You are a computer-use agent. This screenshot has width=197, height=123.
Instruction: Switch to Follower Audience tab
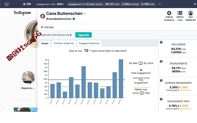[x=64, y=43]
